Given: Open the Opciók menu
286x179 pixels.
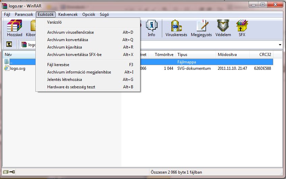Looking at the screenshot, I should tap(89, 14).
